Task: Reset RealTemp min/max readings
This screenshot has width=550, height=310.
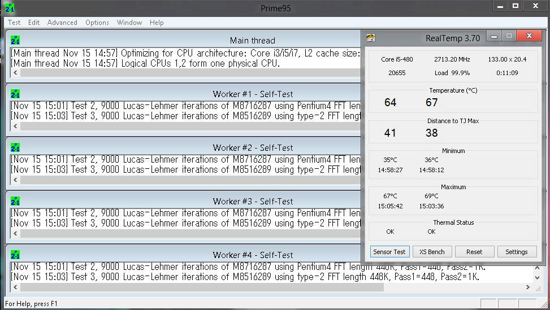Action: click(x=474, y=251)
